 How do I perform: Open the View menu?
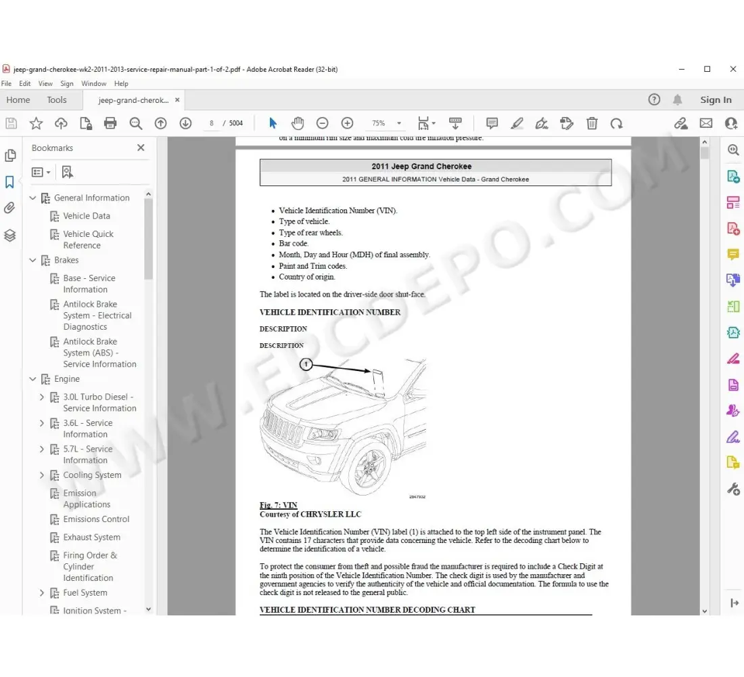(45, 83)
